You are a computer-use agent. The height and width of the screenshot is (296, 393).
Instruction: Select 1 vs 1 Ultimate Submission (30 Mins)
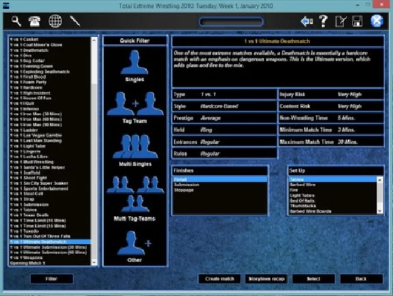pos(50,247)
